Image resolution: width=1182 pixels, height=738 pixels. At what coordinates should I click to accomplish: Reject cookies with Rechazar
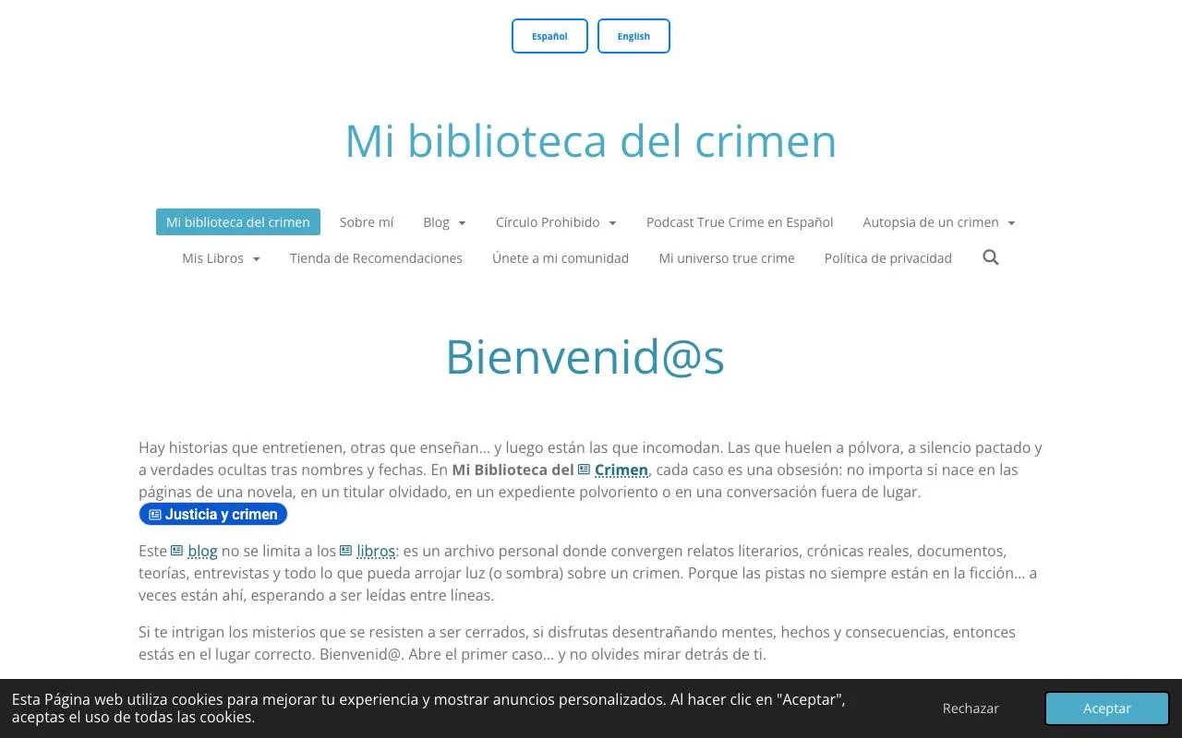971,708
